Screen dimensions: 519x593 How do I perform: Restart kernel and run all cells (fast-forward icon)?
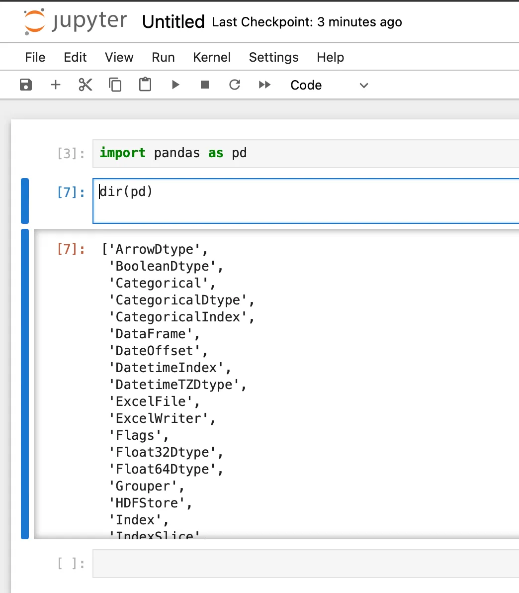[x=264, y=85]
